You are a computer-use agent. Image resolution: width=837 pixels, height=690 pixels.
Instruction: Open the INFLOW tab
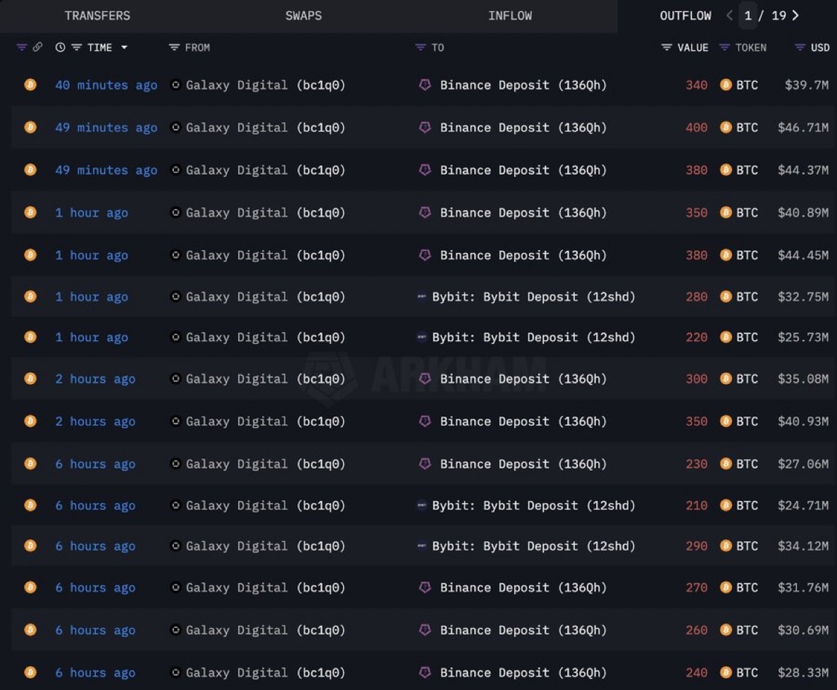[510, 16]
